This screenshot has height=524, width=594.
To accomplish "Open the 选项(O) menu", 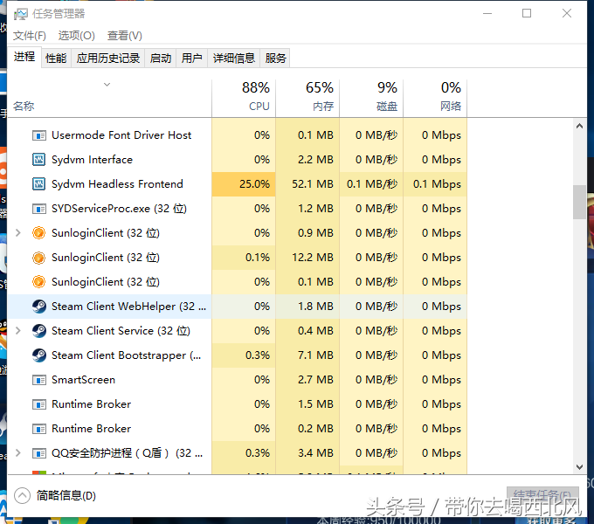I will [77, 36].
